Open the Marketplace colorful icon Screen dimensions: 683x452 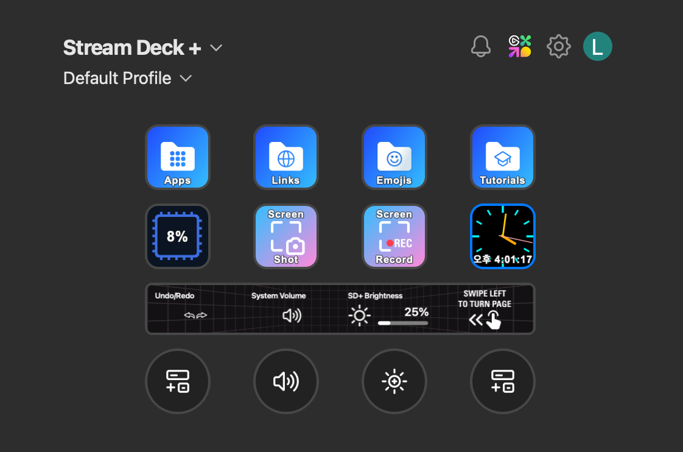pos(520,46)
